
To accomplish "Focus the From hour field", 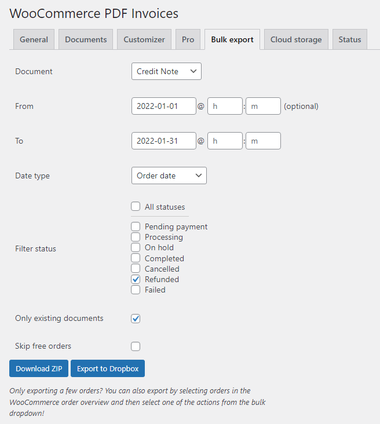I will pyautogui.click(x=225, y=106).
